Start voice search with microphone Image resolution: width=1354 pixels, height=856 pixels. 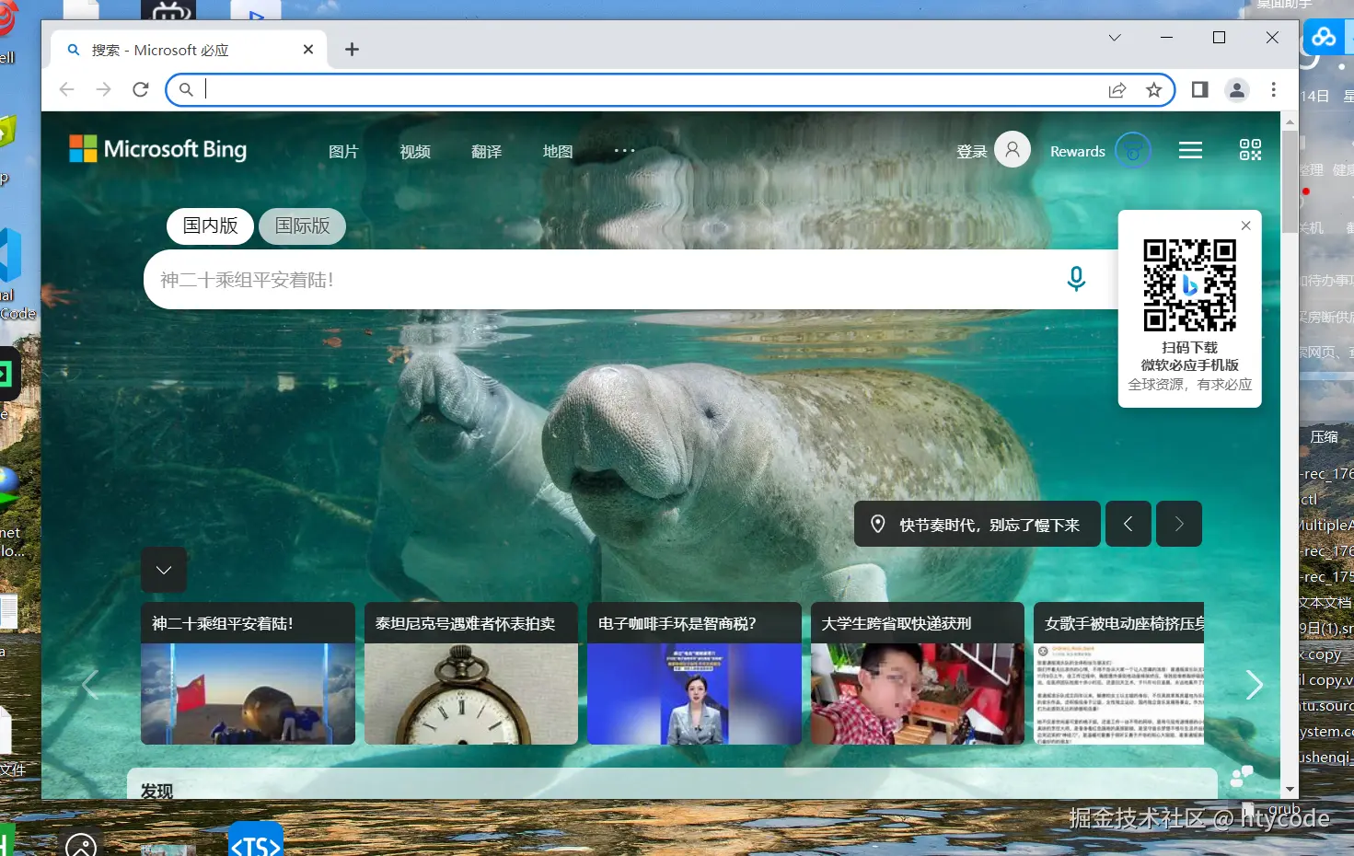(1075, 279)
